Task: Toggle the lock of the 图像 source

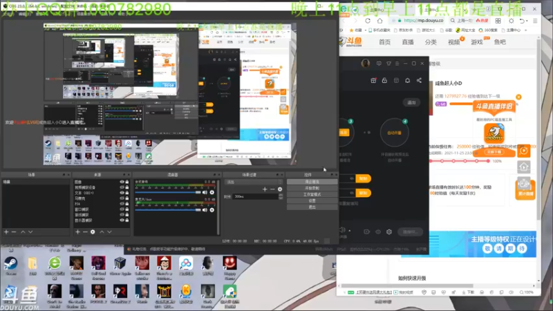Action: coord(127,182)
